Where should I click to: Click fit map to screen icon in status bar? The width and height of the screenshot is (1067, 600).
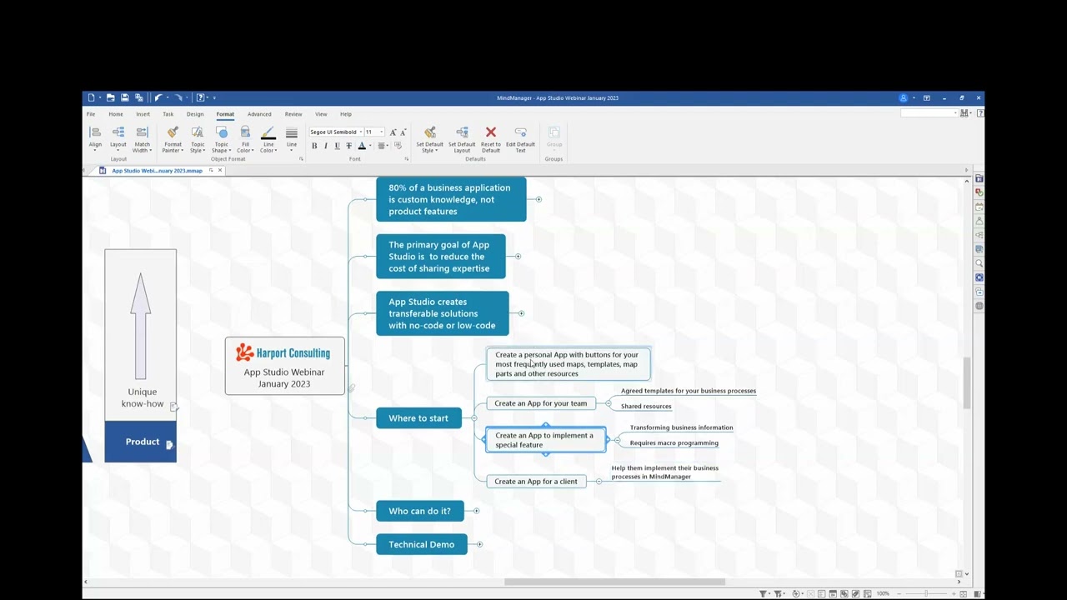tap(964, 593)
